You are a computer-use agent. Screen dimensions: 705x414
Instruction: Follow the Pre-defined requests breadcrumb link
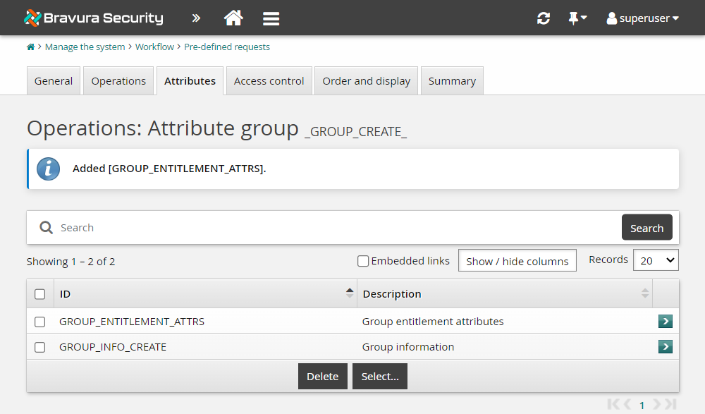point(227,47)
